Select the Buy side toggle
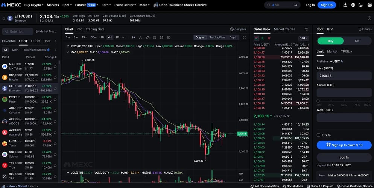 [x=331, y=41]
